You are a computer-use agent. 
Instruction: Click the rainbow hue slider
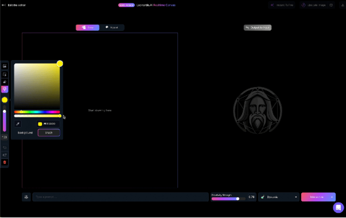pos(37,112)
